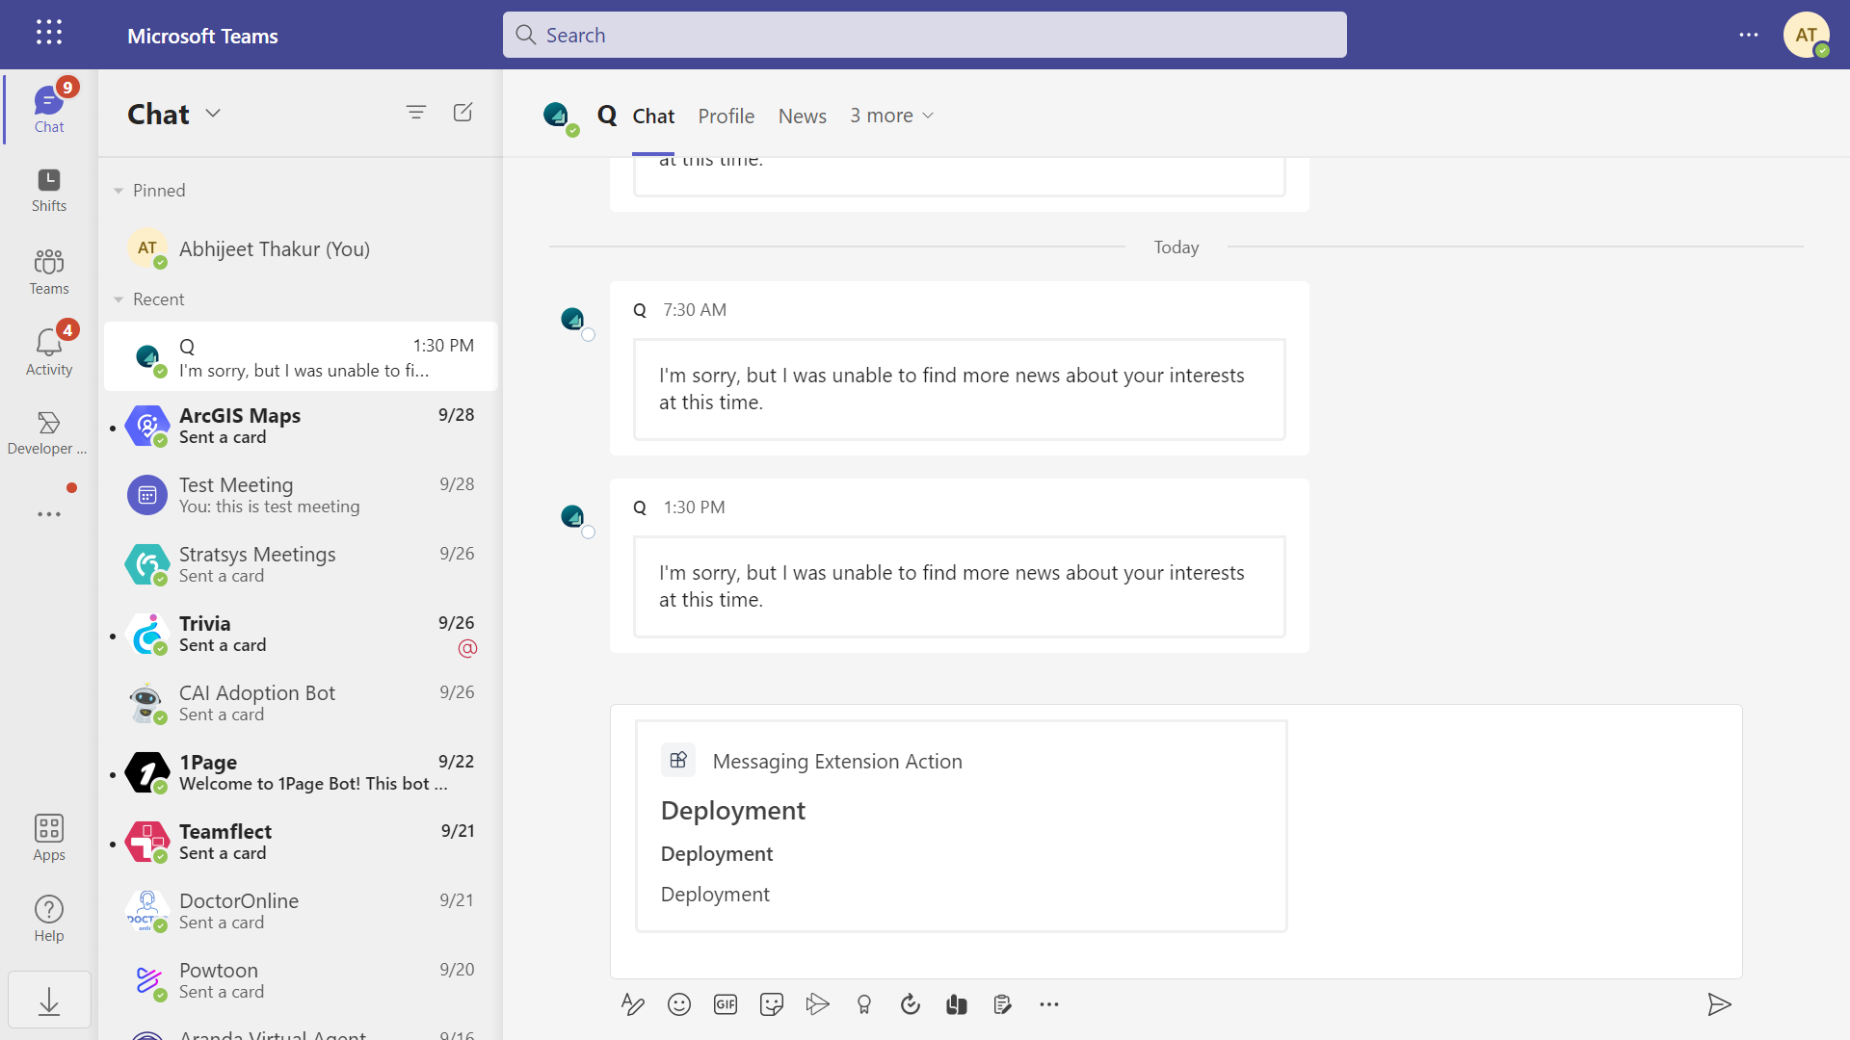Open pinned chat Abhijeet Thakur (You)

coord(301,248)
